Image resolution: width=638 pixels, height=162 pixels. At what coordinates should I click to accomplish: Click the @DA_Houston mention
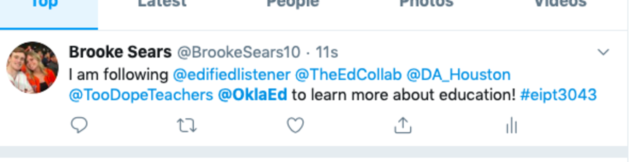click(459, 75)
